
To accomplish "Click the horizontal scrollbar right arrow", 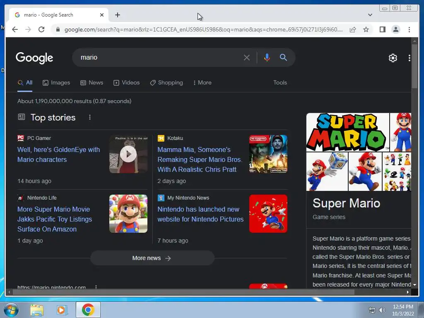I will click(408, 292).
